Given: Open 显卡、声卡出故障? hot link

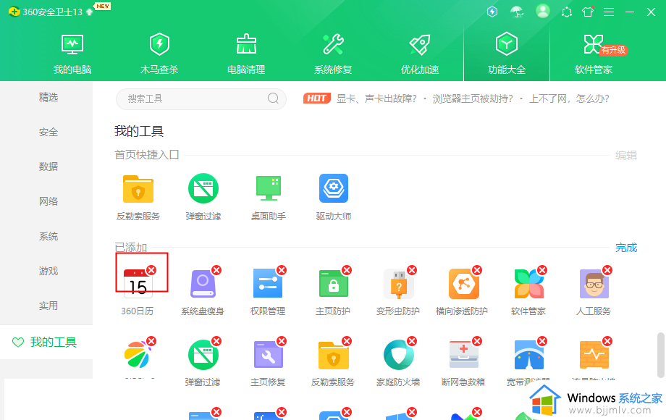Looking at the screenshot, I should 376,99.
